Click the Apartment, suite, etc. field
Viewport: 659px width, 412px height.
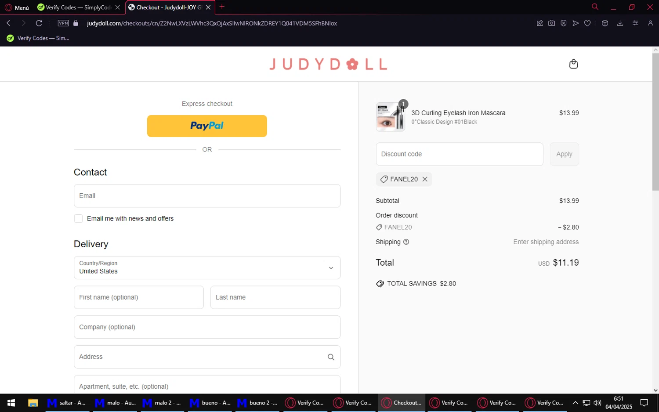[x=207, y=385]
